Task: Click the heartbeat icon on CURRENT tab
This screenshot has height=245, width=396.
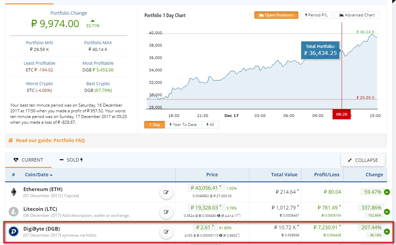Action: pos(16,160)
